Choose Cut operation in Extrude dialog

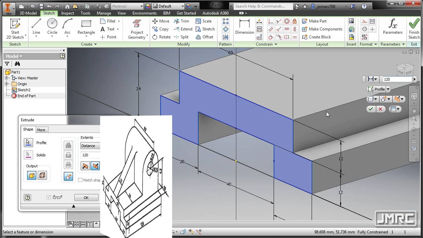[x=68, y=155]
